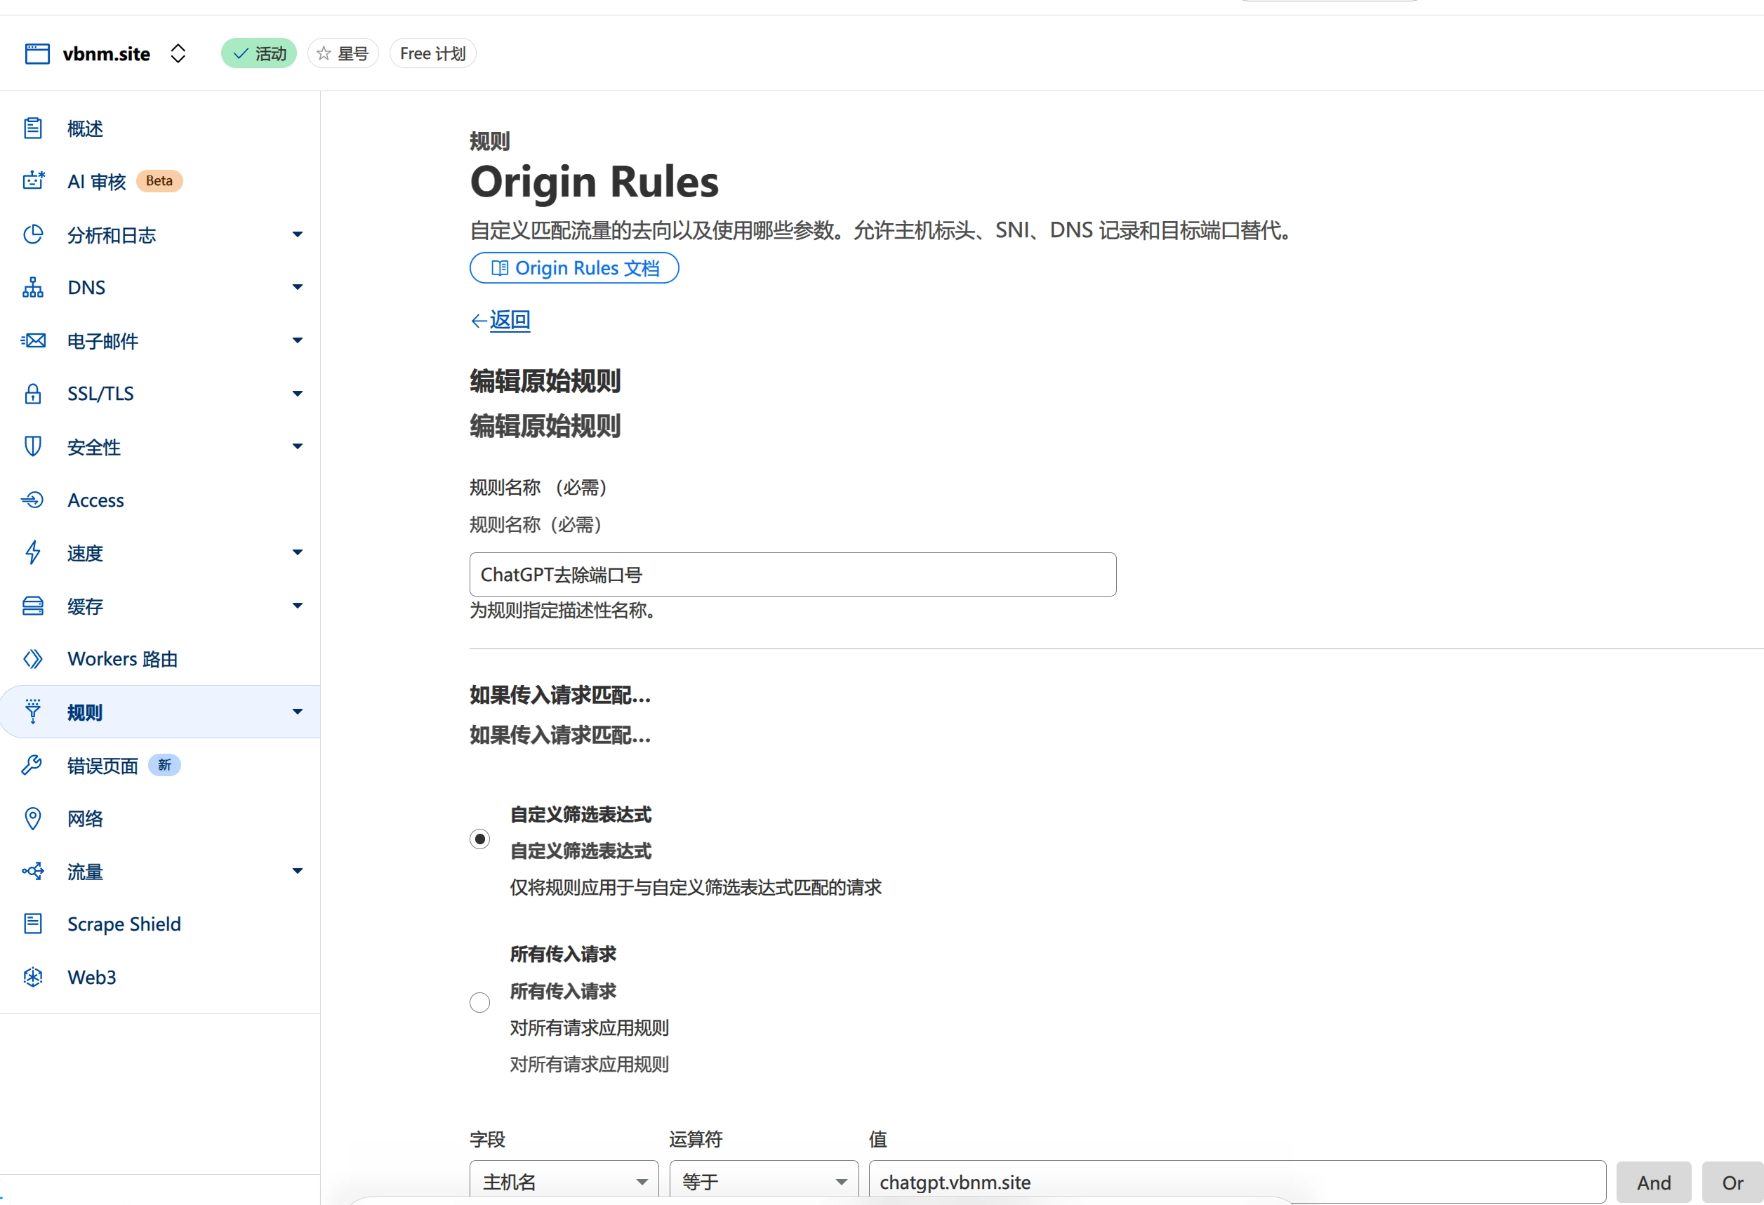Viewport: 1764px width, 1205px height.
Task: Click the 速度 lightning bolt icon
Action: [x=32, y=552]
